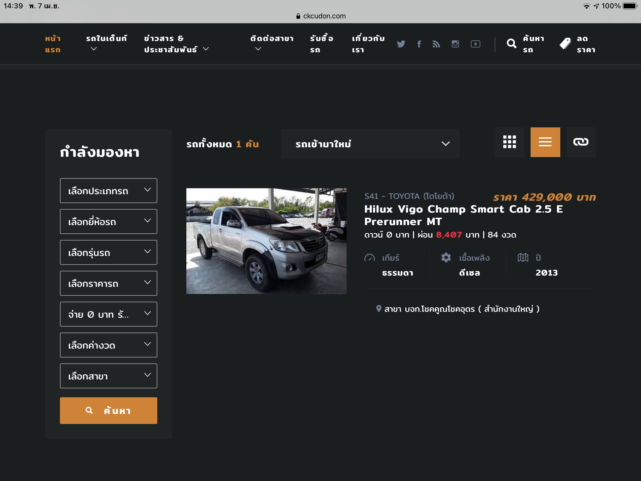This screenshot has height=481, width=641.
Task: Switch to grid view layout
Action: tap(510, 142)
